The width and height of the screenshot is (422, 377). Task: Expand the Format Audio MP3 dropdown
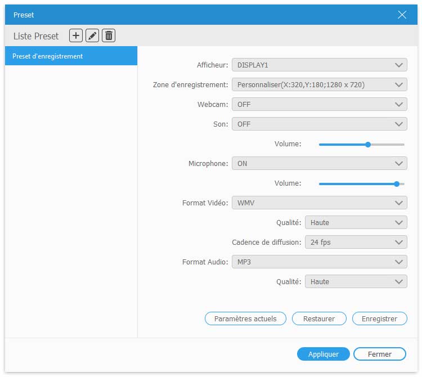pos(319,262)
